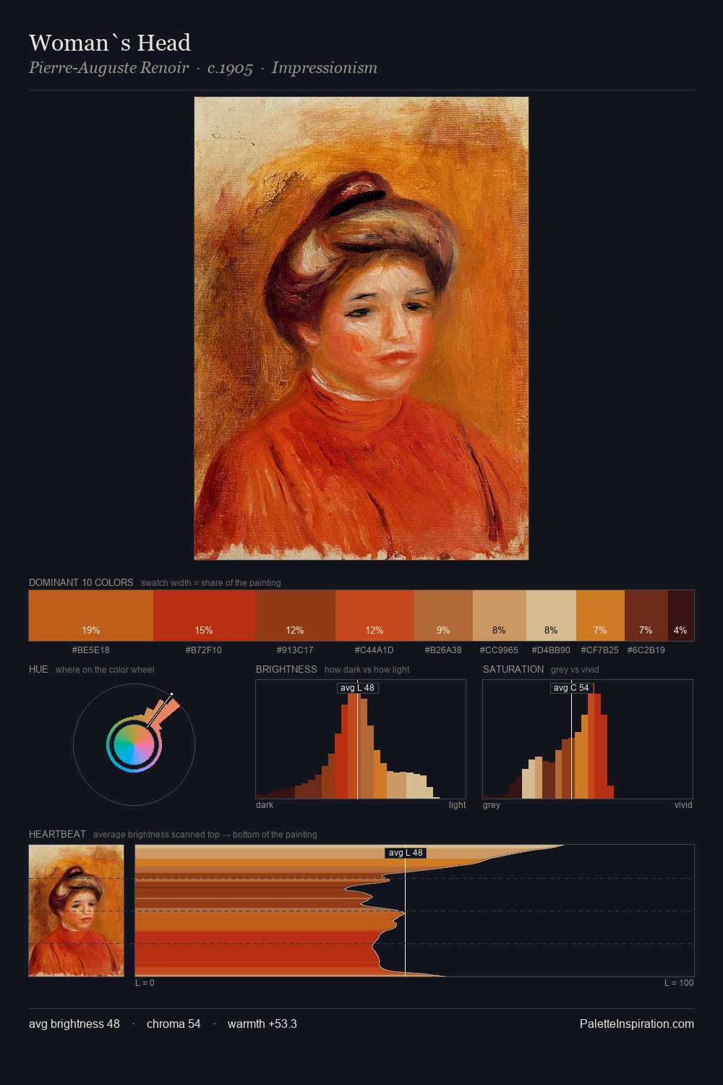Open the PaletteInspiration.com link

(x=637, y=1024)
